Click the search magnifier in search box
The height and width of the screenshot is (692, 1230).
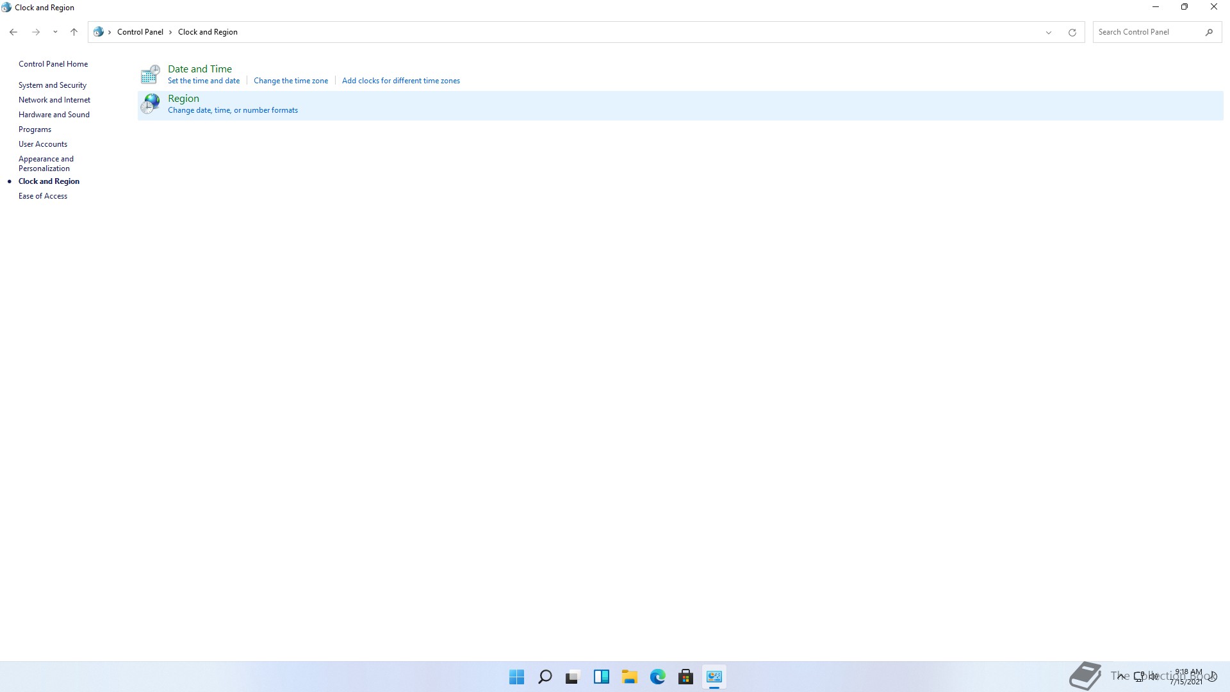[1209, 32]
